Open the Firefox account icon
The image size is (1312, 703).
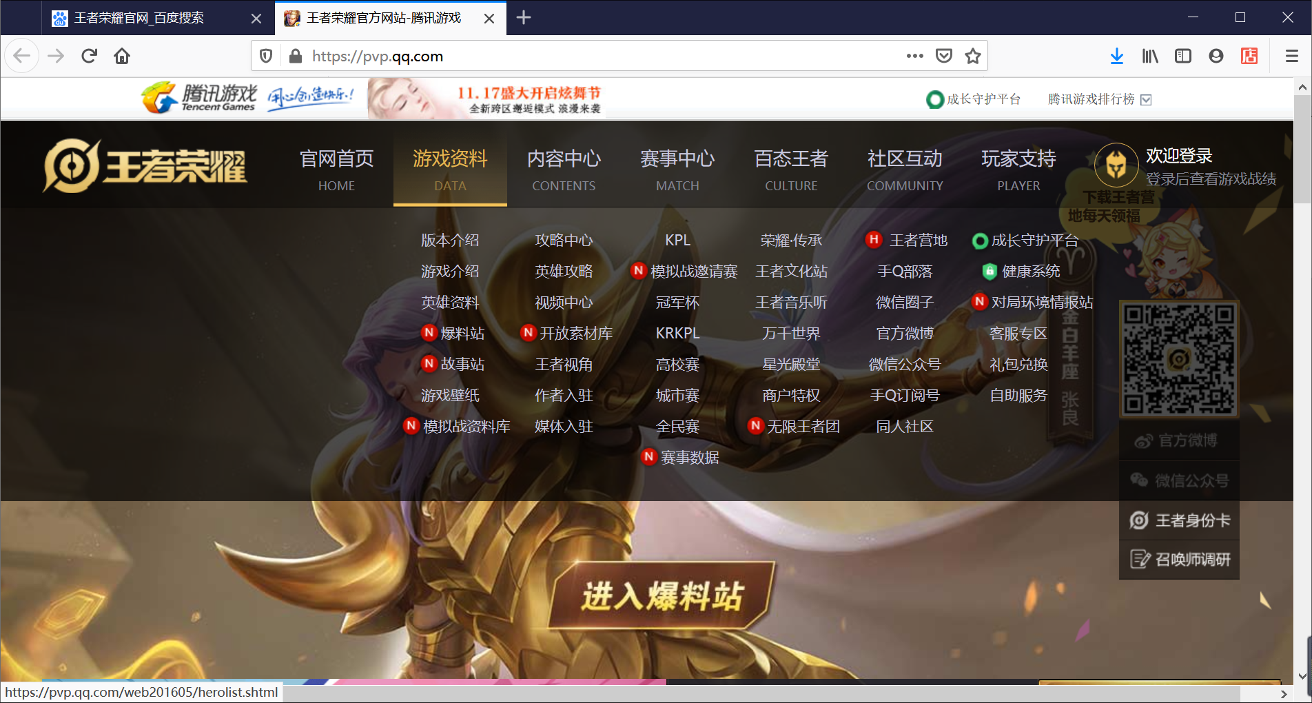point(1216,56)
